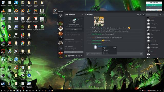
Task: Open the Hand Brake Videos folder
Action: coord(36,4)
